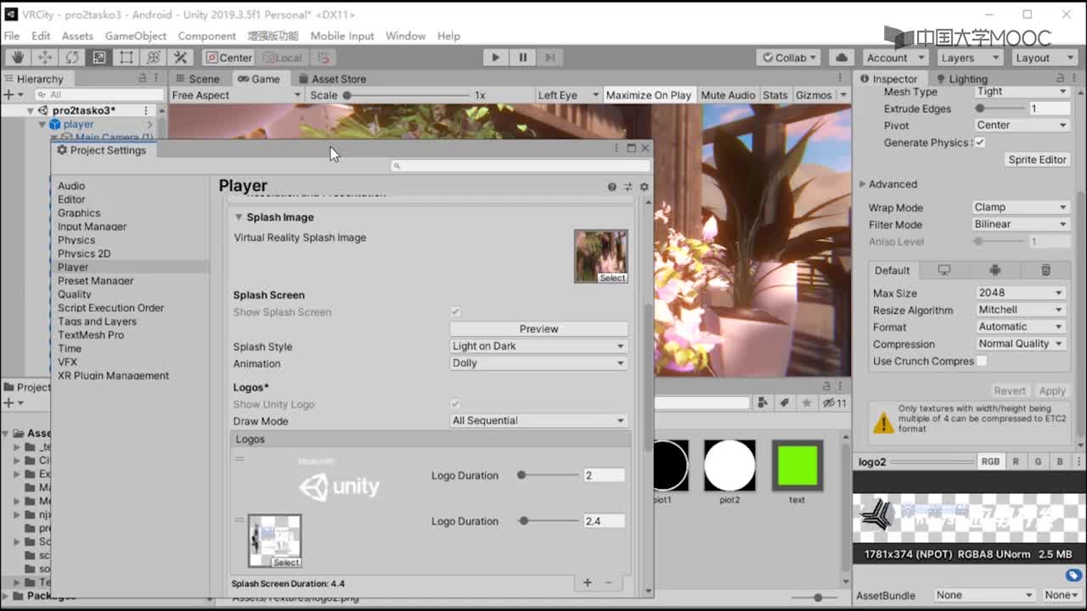Viewport: 1087px width, 611px height.
Task: Start Play mode
Action: [x=496, y=57]
